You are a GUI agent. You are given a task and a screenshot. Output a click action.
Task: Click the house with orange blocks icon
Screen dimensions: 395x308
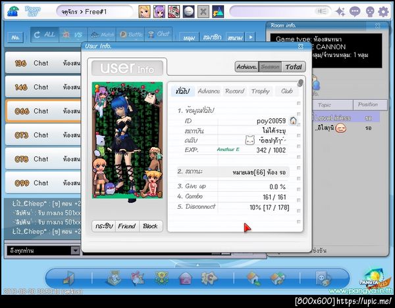[x=277, y=278]
